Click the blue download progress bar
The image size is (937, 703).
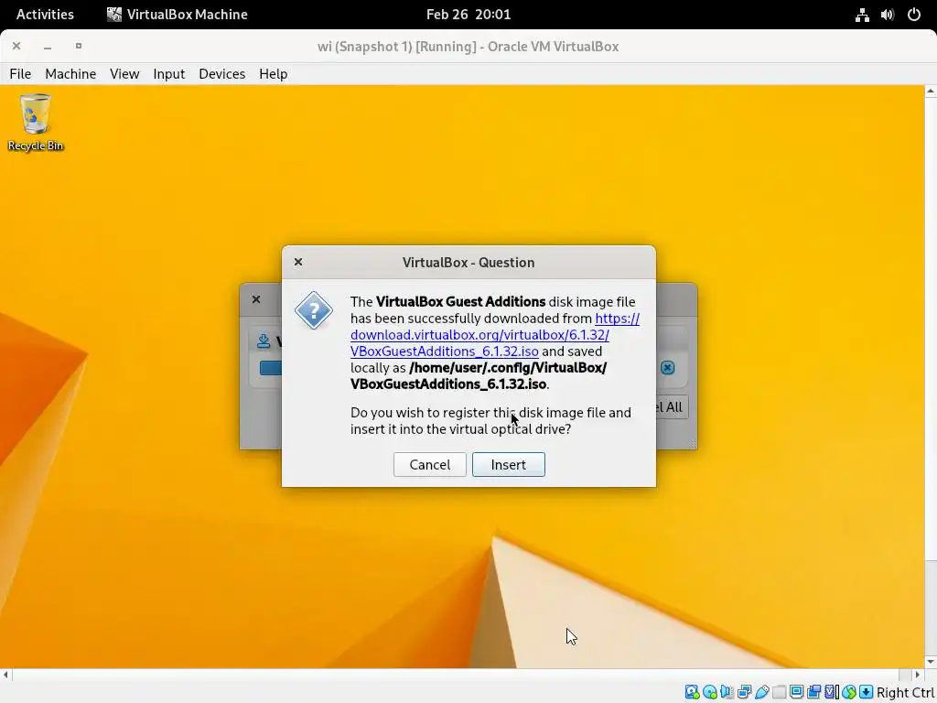click(x=271, y=367)
